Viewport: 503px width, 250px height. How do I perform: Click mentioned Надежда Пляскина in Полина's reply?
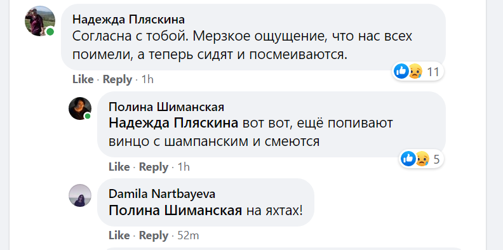[173, 123]
